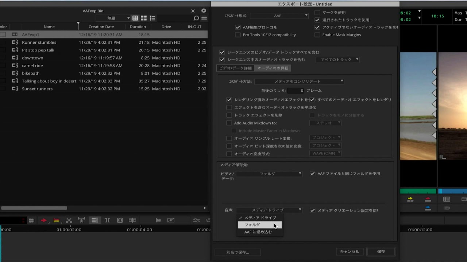Open WAVE (OMF) audio format dropdown
467x262 pixels.
pyautogui.click(x=325, y=154)
